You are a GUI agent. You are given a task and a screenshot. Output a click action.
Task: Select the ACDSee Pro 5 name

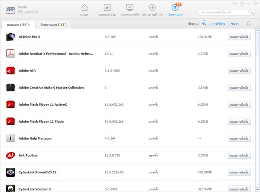pos(29,37)
